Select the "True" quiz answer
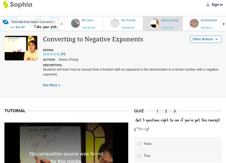 139,156
